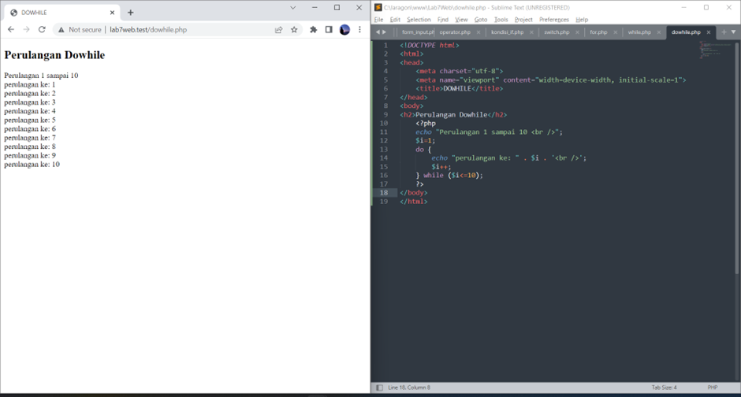This screenshot has height=397, width=741.
Task: Switch to form_input.php tab in Sublime
Action: tap(417, 32)
